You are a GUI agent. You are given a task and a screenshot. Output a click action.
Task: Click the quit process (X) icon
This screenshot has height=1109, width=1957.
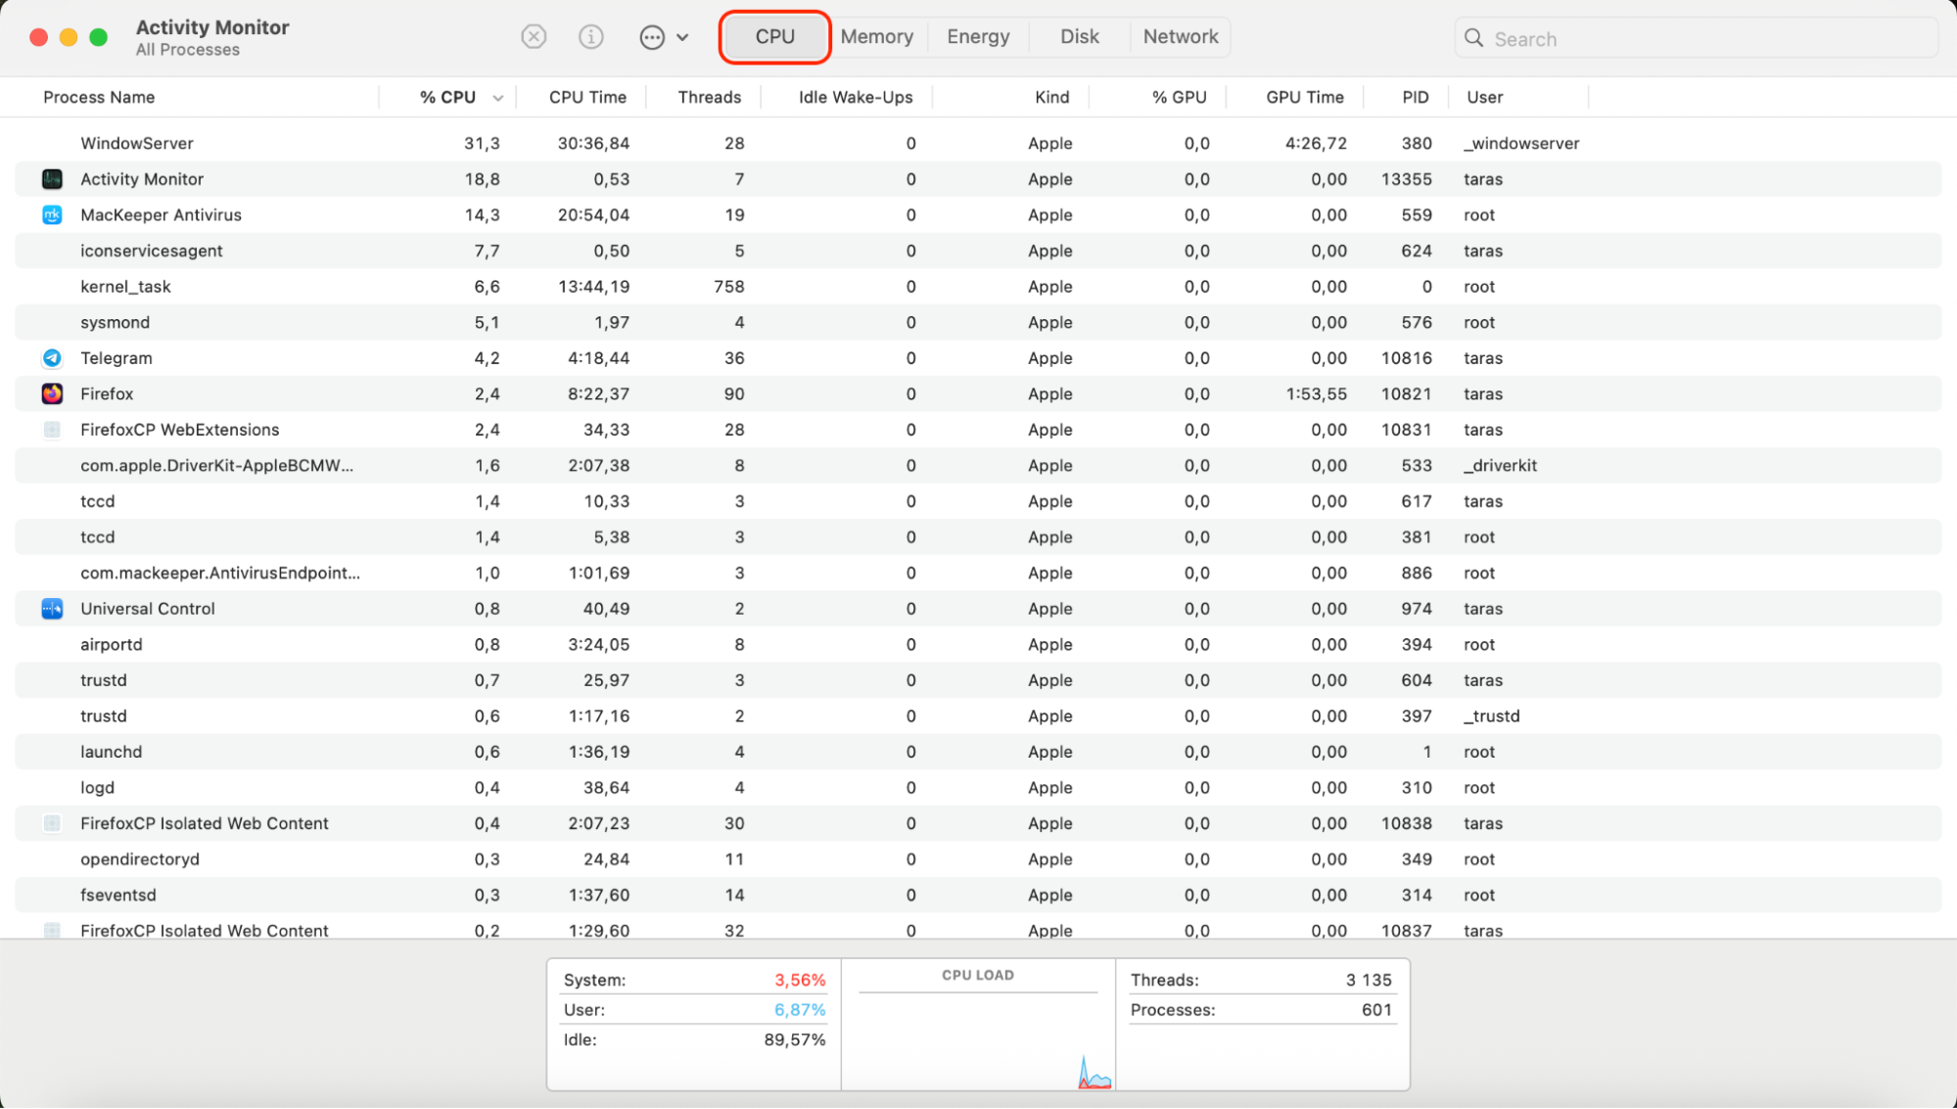pos(534,36)
